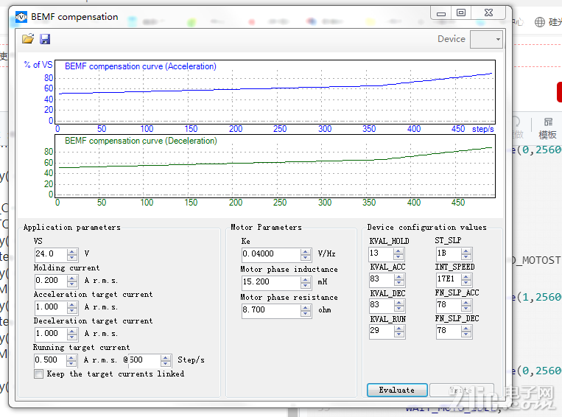
Task: Click the globe icon in background window
Action: [540, 22]
